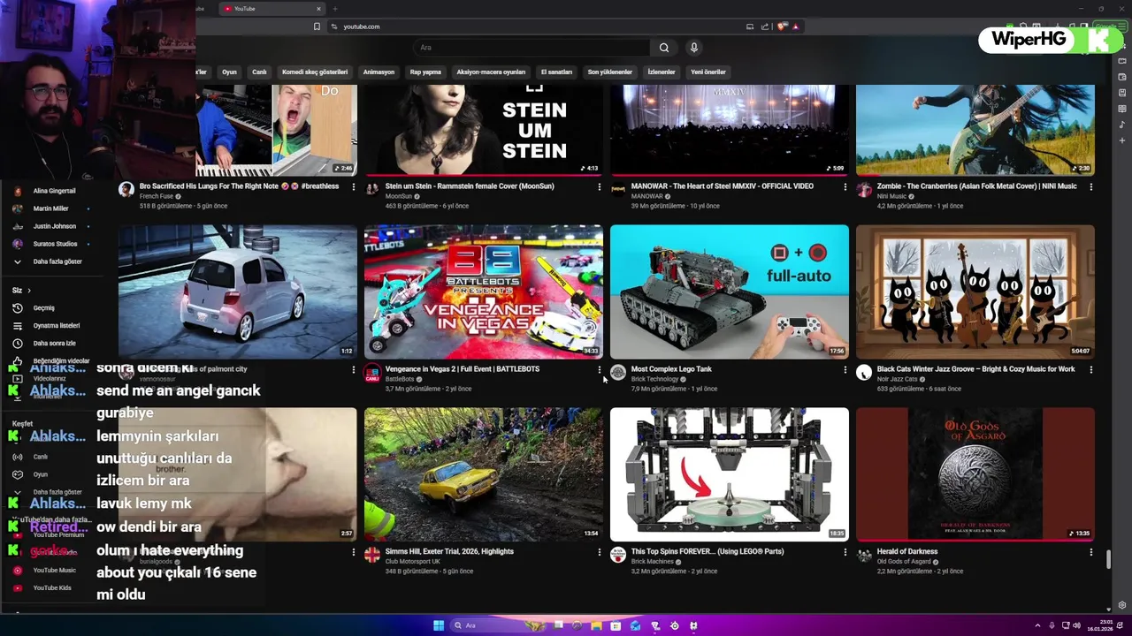Select the 'Rap yapma' filter chip
Image resolution: width=1132 pixels, height=636 pixels.
pyautogui.click(x=425, y=72)
